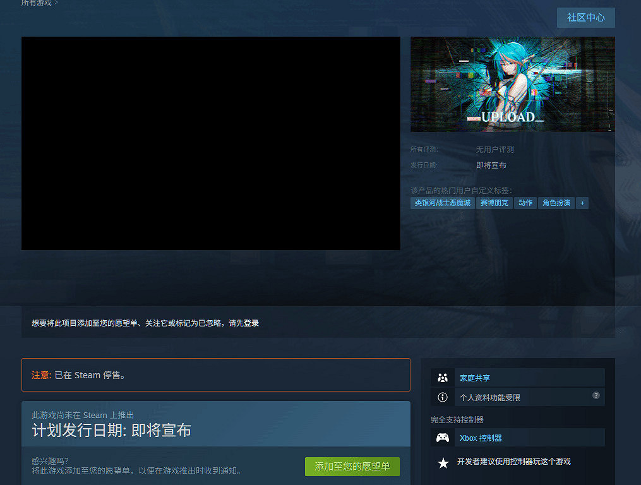Open the question mark help icon
641x485 pixels.
[x=596, y=396]
